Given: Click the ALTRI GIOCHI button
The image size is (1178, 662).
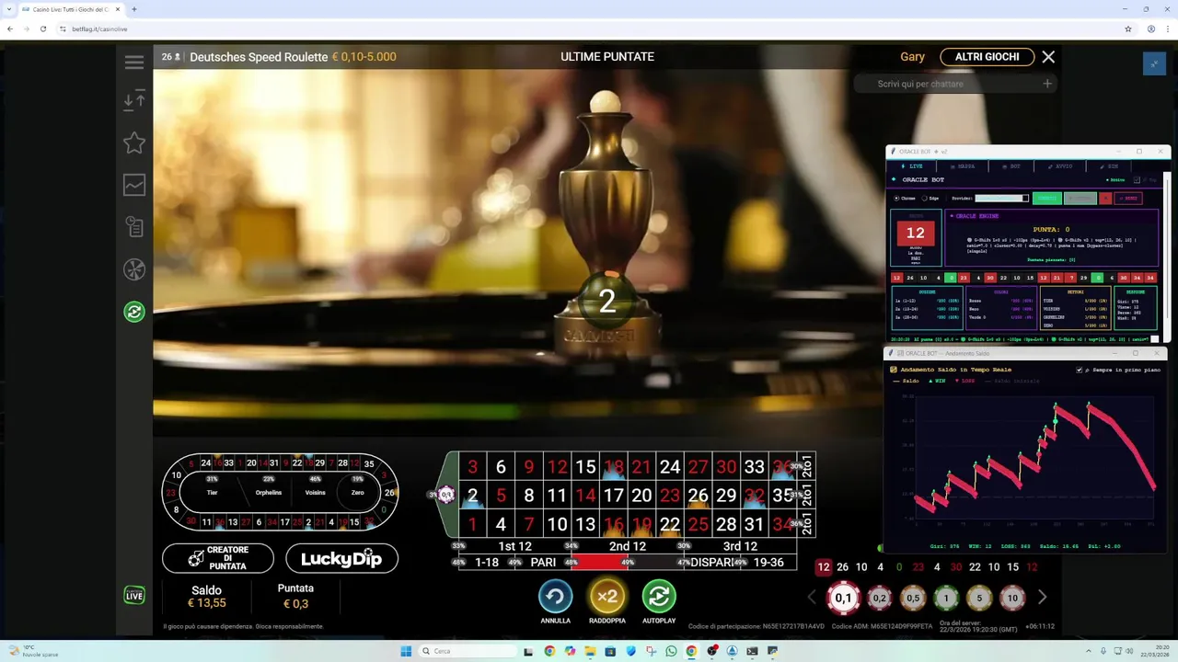Looking at the screenshot, I should tap(987, 57).
